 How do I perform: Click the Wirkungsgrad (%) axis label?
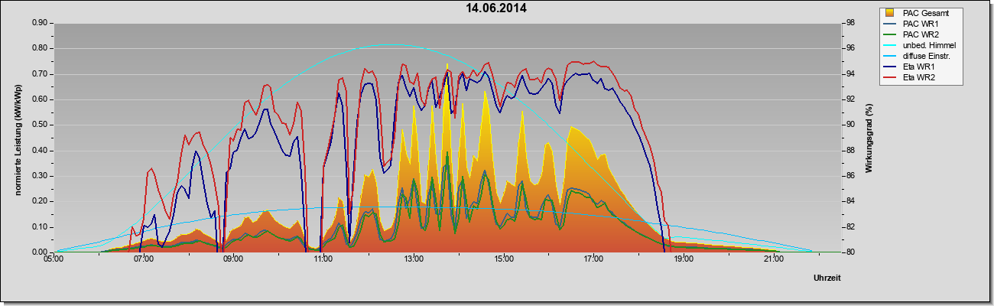pos(869,138)
